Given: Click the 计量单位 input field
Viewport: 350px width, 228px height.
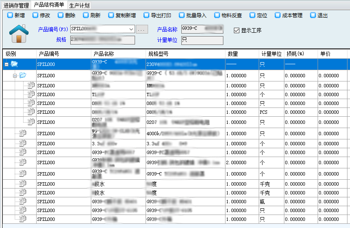Looking at the screenshot, I should (202, 40).
